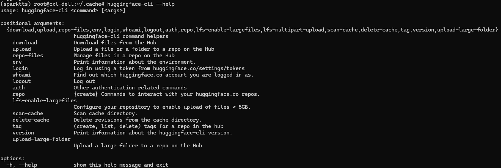Click the "options:" section heading
501x168 pixels.
click(13, 159)
